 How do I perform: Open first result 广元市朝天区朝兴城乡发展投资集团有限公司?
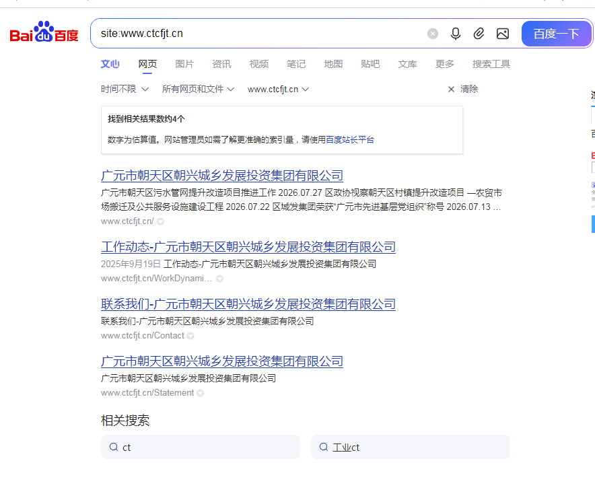pos(222,176)
